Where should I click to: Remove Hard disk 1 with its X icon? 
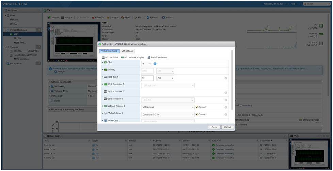point(226,78)
